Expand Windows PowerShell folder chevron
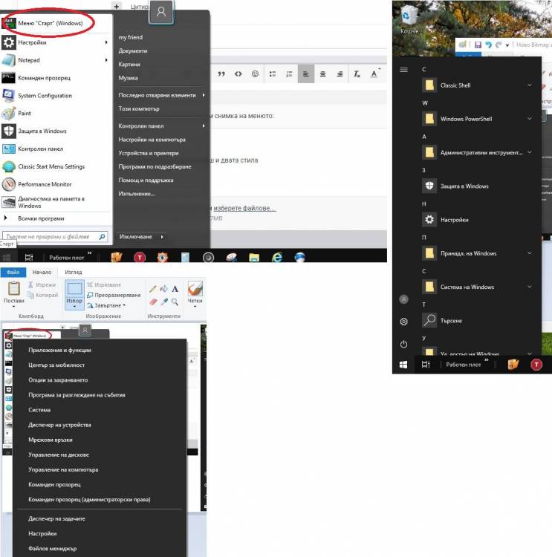552x557 pixels. coord(530,119)
